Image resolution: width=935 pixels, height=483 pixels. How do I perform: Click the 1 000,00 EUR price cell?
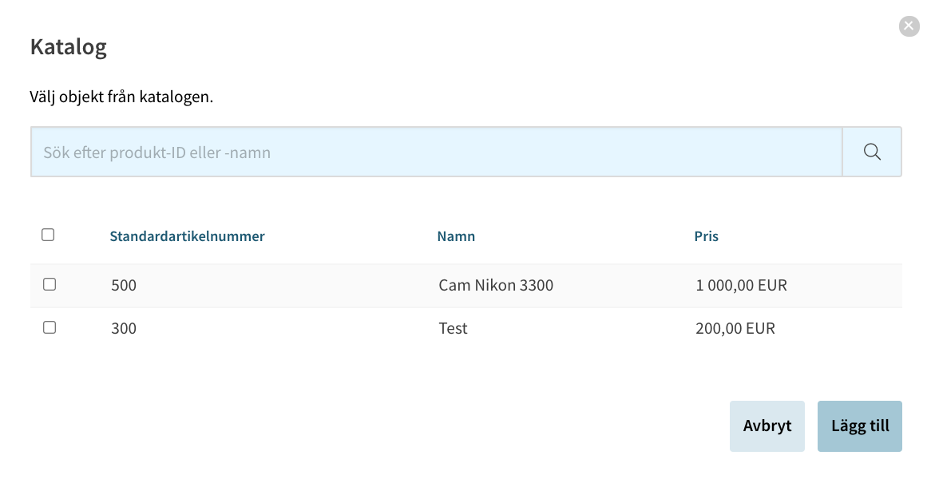point(741,285)
